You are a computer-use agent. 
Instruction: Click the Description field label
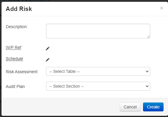tap(17, 27)
